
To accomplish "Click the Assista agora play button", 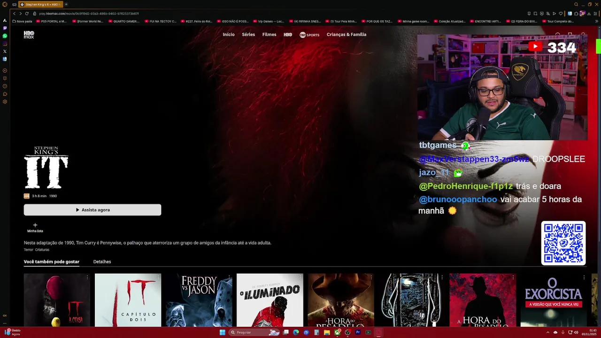I will click(x=92, y=210).
